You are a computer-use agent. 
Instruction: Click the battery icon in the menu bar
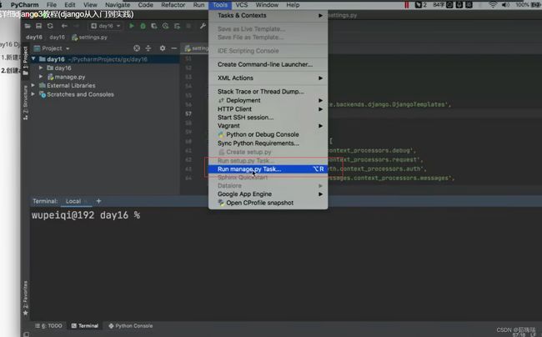[x=536, y=4]
